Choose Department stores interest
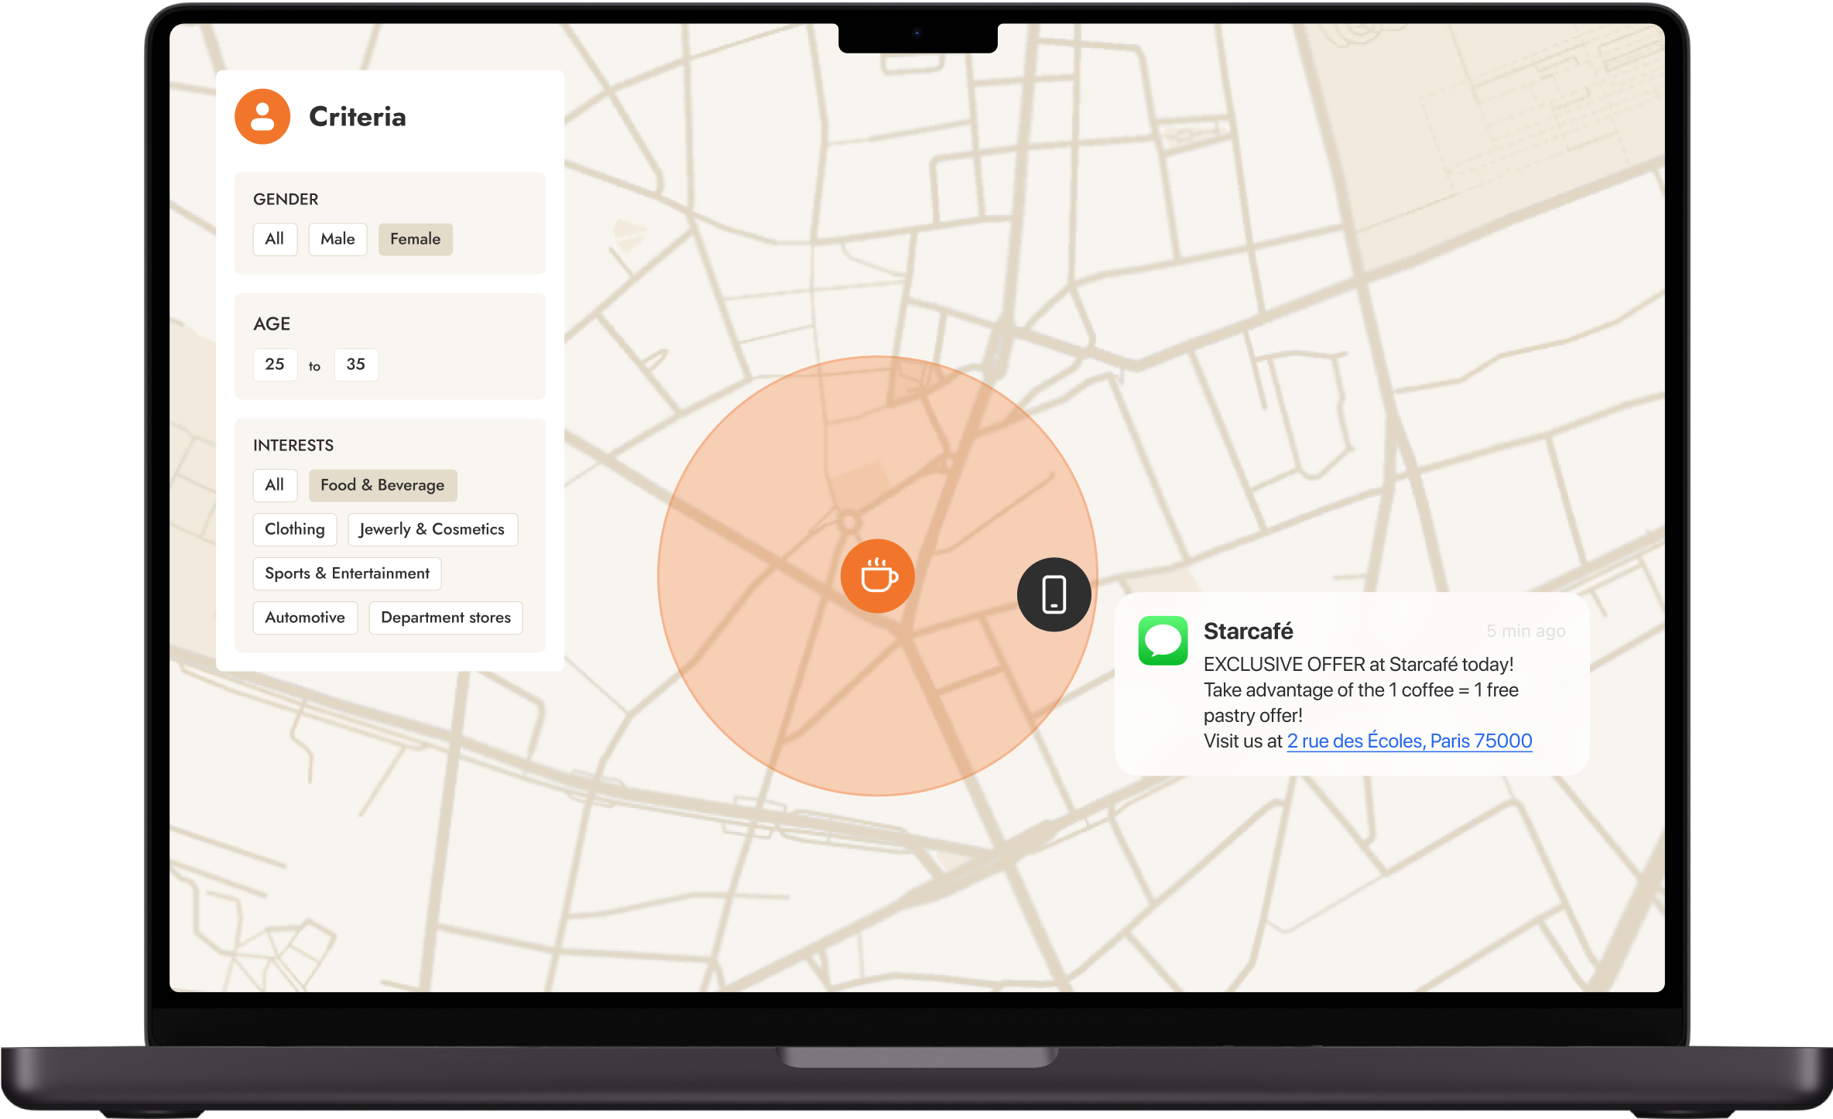This screenshot has width=1833, height=1119. tap(445, 618)
